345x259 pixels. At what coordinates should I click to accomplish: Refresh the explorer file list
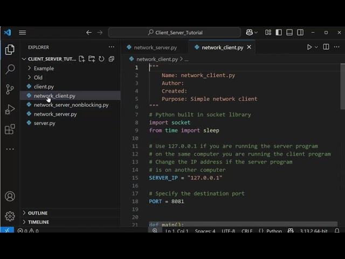click(x=101, y=59)
